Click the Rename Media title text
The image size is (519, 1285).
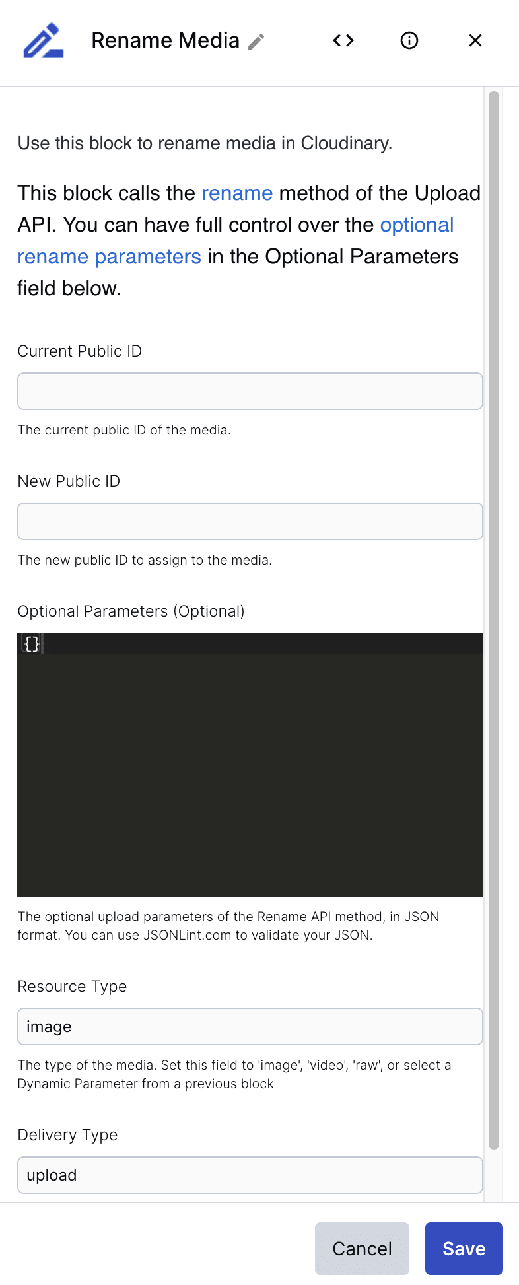click(x=165, y=40)
